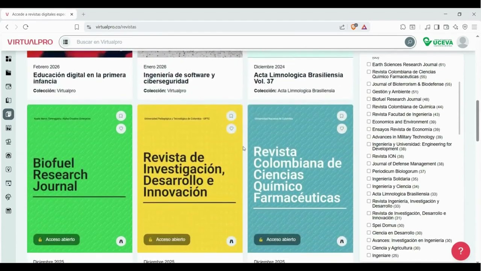Bookmark this page in the address bar
The height and width of the screenshot is (271, 481).
pyautogui.click(x=77, y=27)
